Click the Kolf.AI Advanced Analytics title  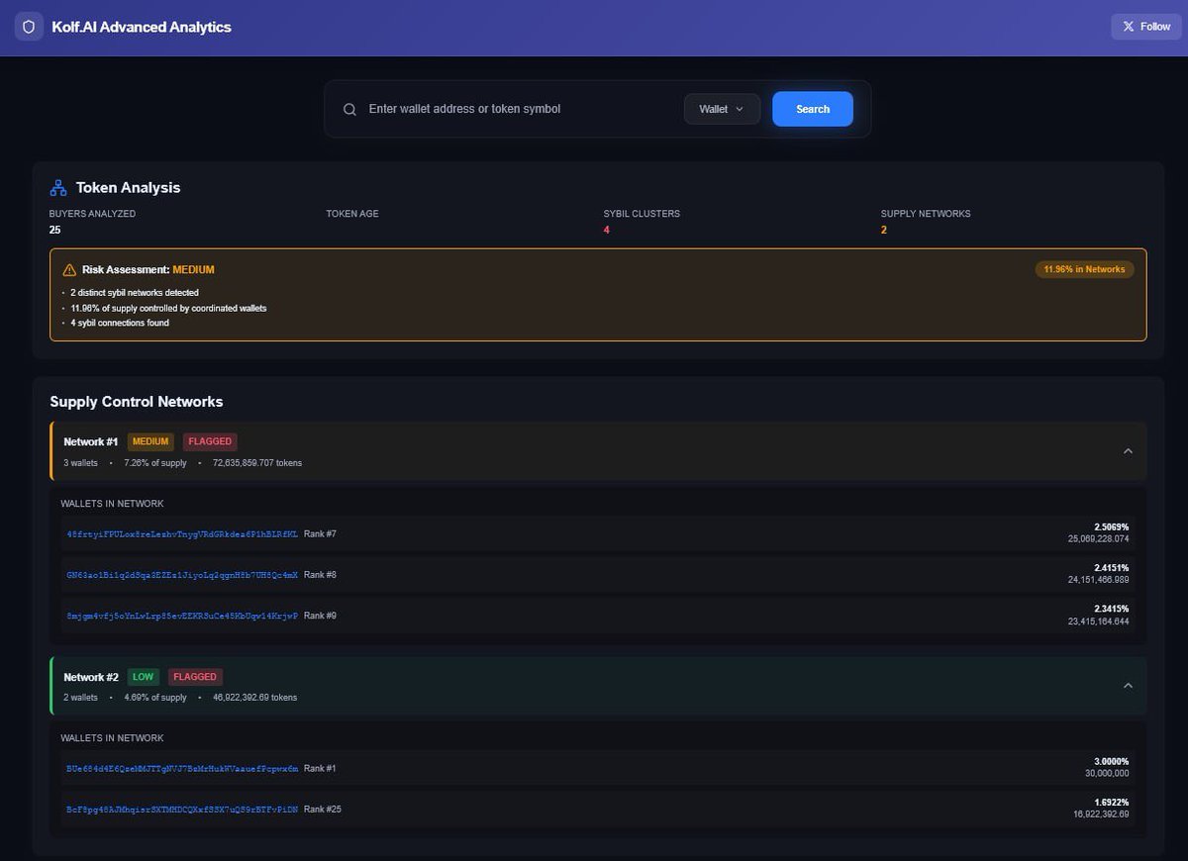[142, 27]
